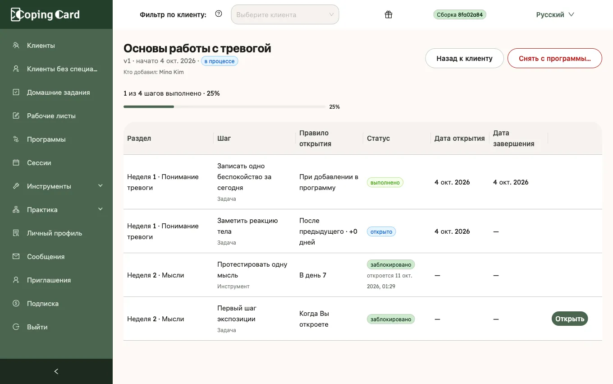Click the rule text Когда Вы откроете
Viewport: 613px width, 384px height.
click(x=314, y=319)
